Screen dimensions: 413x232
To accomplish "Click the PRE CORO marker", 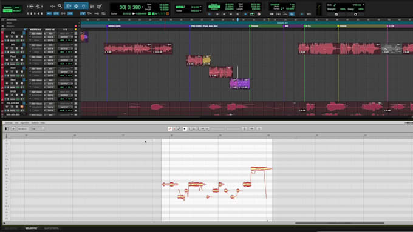I will point(204,26).
